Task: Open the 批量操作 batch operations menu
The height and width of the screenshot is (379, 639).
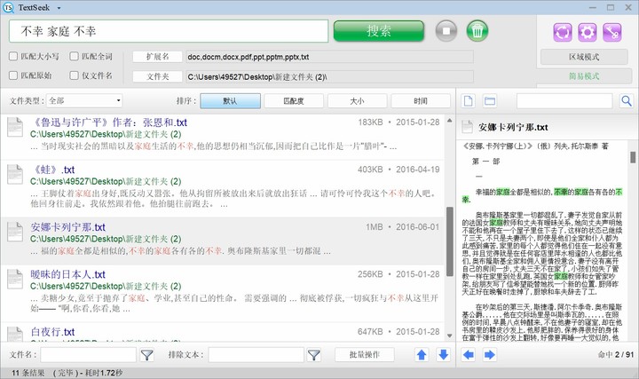Action: click(365, 355)
